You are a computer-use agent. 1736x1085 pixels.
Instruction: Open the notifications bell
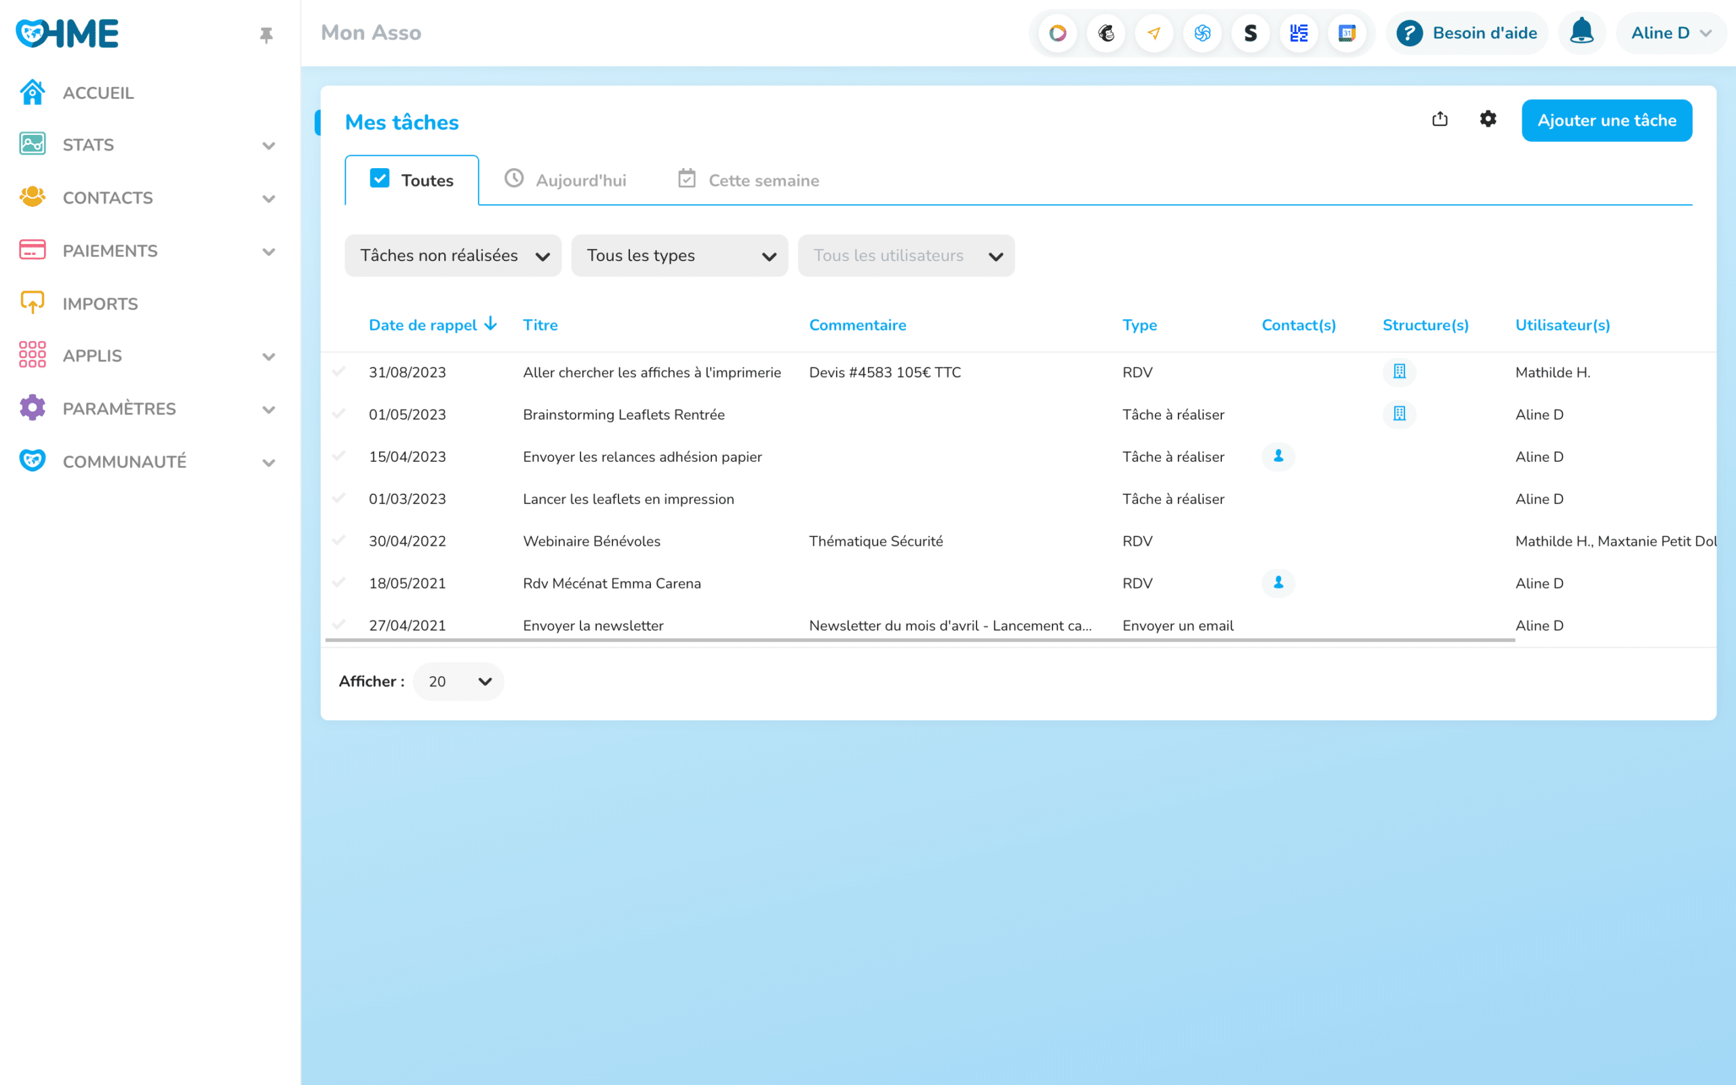click(1581, 33)
